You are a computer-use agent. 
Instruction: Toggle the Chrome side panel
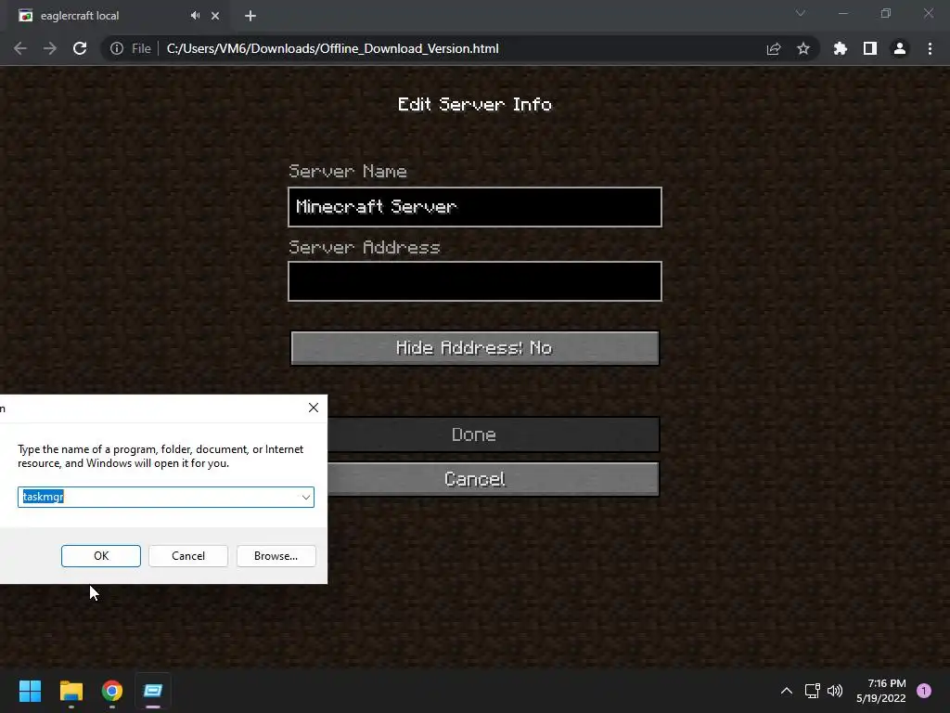click(870, 48)
